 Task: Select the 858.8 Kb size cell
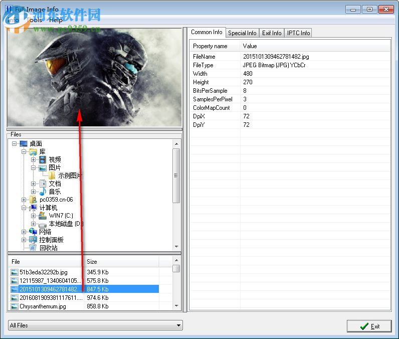[97, 306]
